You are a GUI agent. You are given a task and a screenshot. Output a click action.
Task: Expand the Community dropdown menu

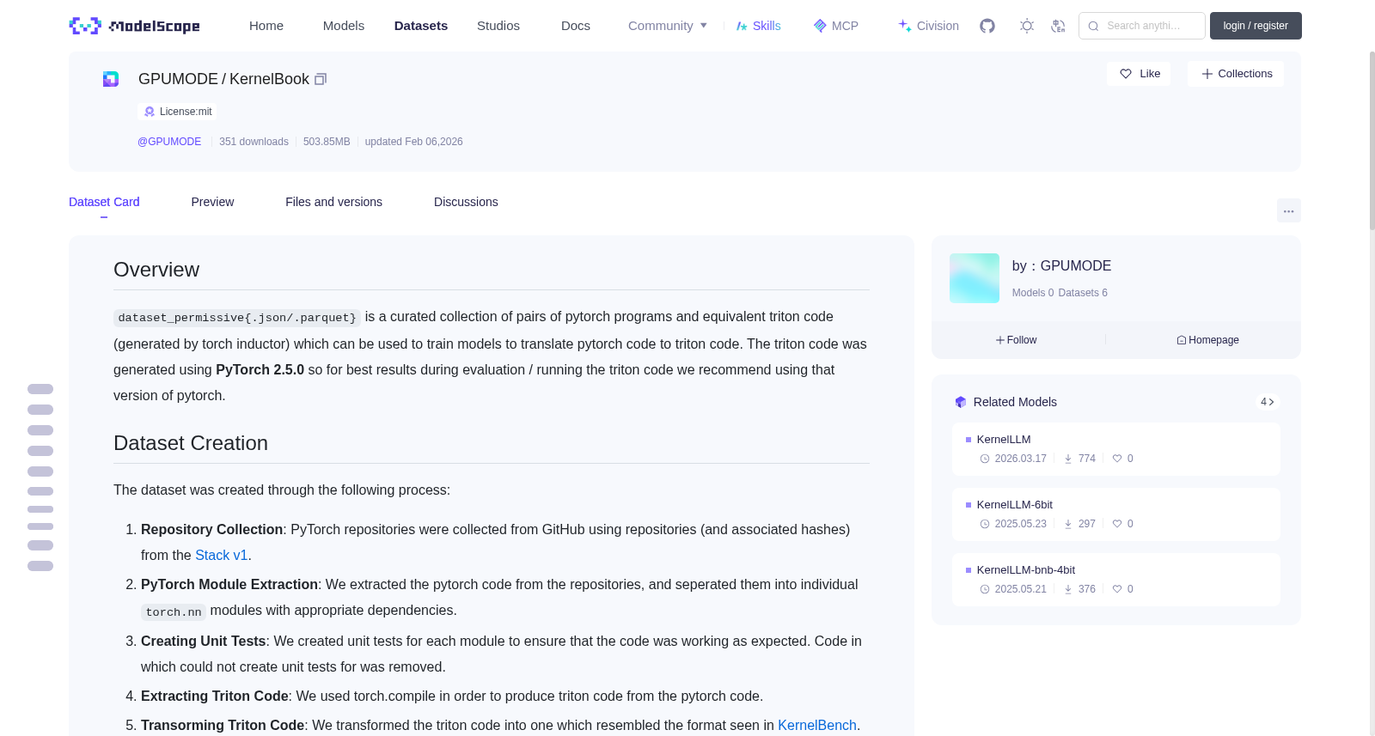coord(668,26)
